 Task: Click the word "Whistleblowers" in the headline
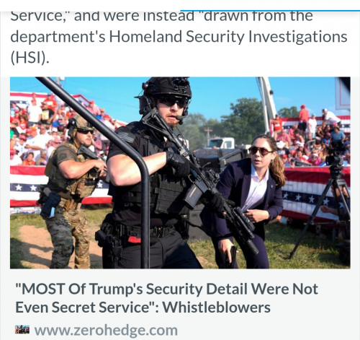click(217, 308)
